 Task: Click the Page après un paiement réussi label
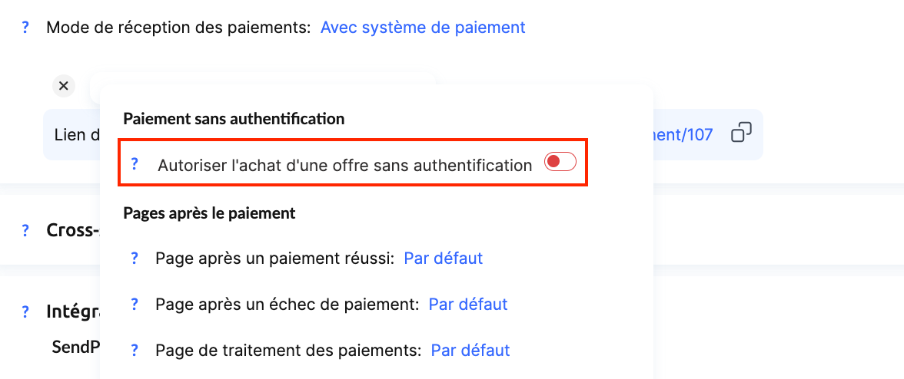click(x=275, y=259)
